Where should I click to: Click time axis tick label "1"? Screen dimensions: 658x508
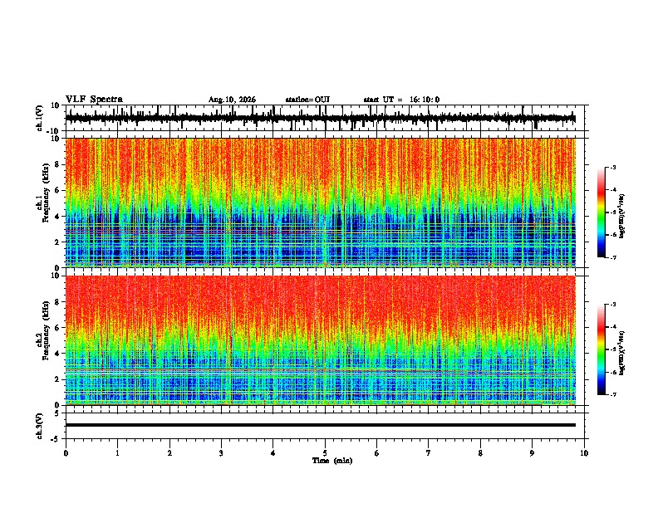click(x=117, y=453)
